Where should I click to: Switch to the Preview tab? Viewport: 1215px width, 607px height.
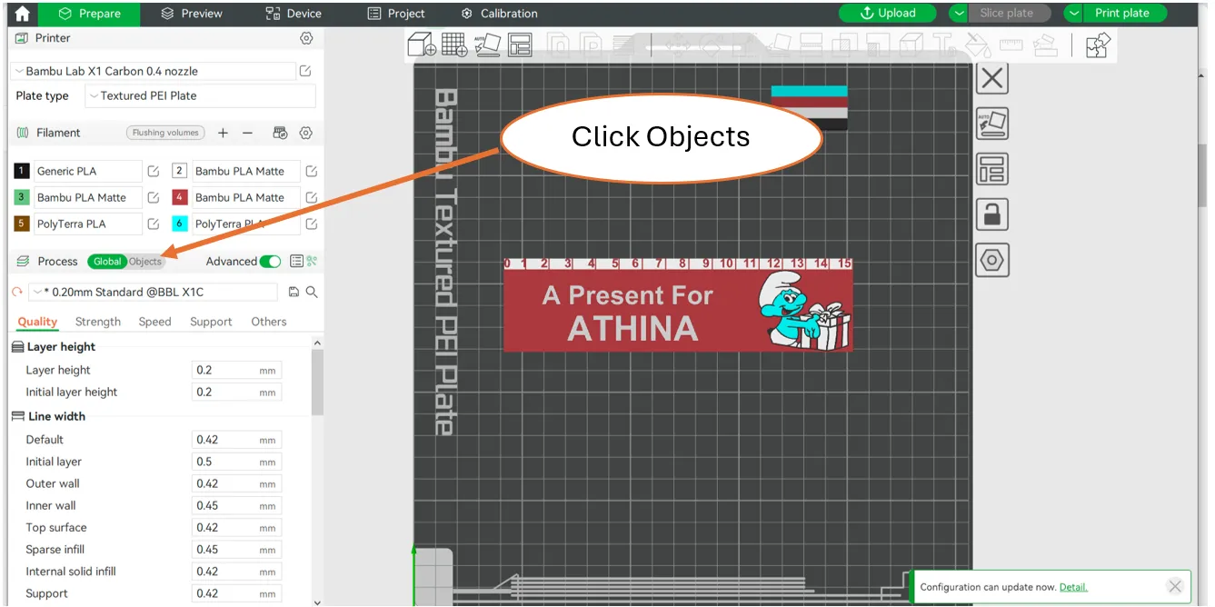192,14
